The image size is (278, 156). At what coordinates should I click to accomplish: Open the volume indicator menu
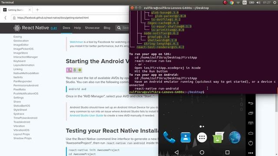[258, 3]
